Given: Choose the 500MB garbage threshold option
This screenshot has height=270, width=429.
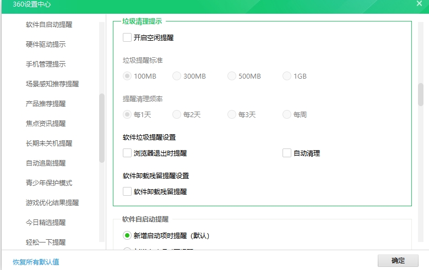Looking at the screenshot, I should [x=232, y=76].
